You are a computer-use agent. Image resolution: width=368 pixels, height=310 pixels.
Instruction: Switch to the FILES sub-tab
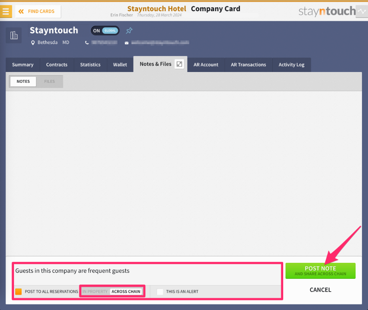(x=49, y=82)
